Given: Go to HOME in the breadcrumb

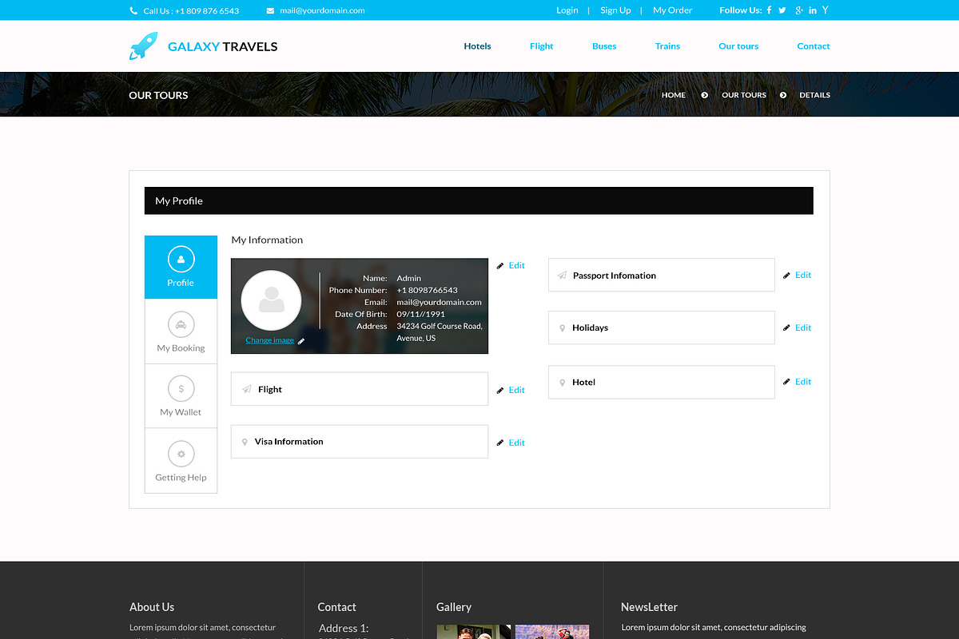Looking at the screenshot, I should 674,95.
